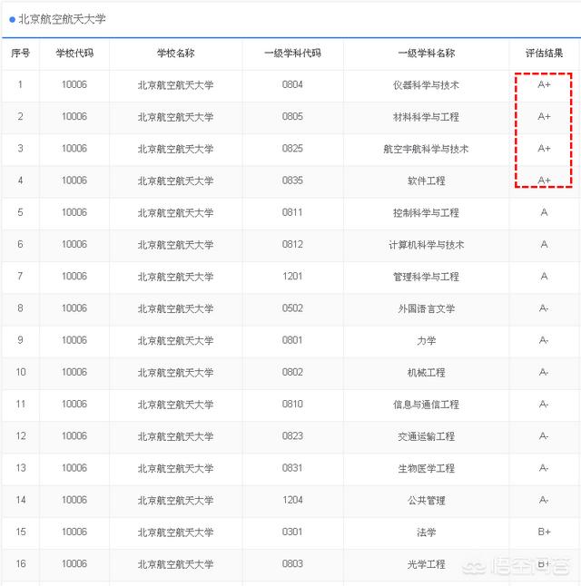
Task: Click discipline code 0812
Action: (292, 244)
